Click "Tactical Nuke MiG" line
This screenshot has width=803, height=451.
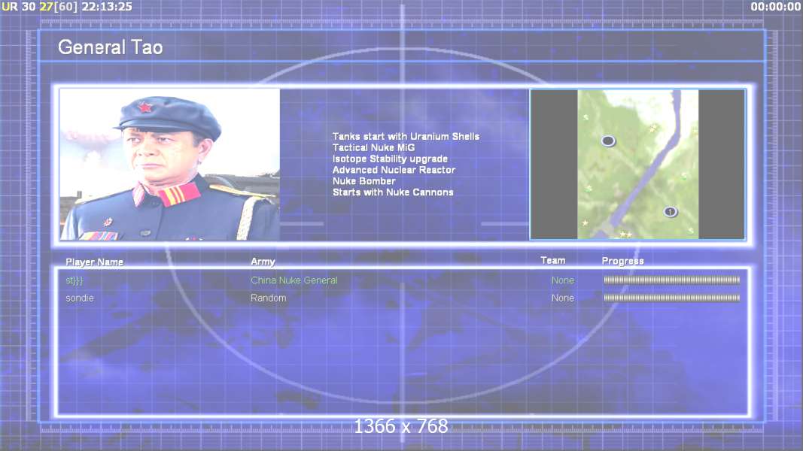[x=373, y=148]
